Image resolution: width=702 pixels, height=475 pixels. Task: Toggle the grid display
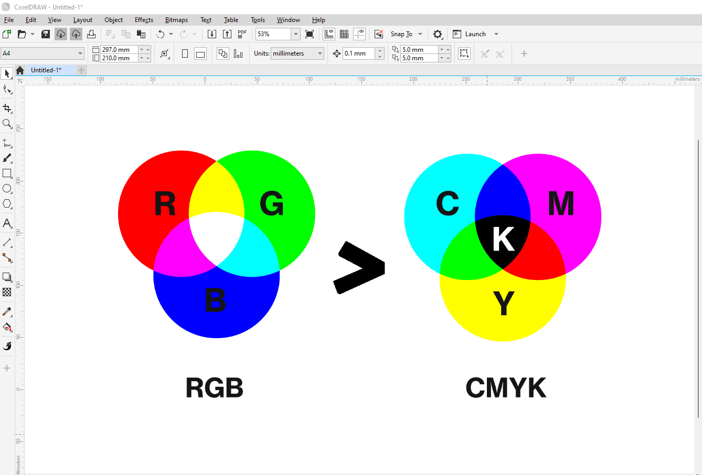(x=344, y=34)
